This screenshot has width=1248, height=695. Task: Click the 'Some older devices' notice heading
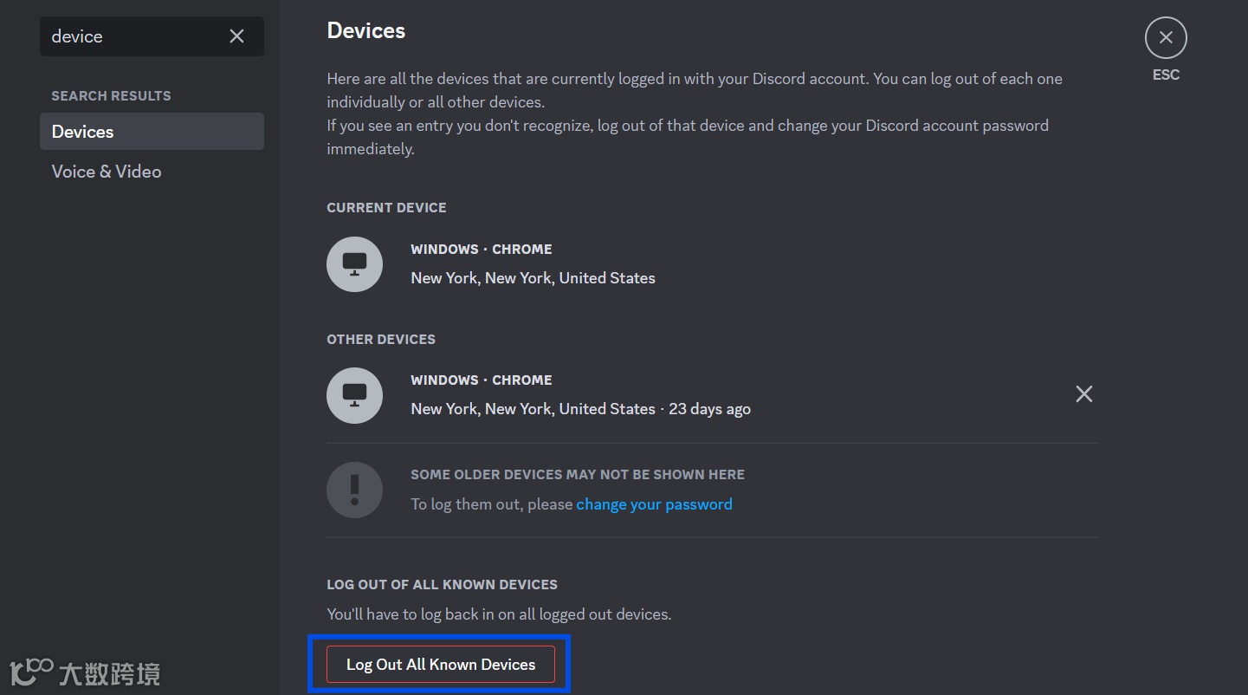pos(578,475)
